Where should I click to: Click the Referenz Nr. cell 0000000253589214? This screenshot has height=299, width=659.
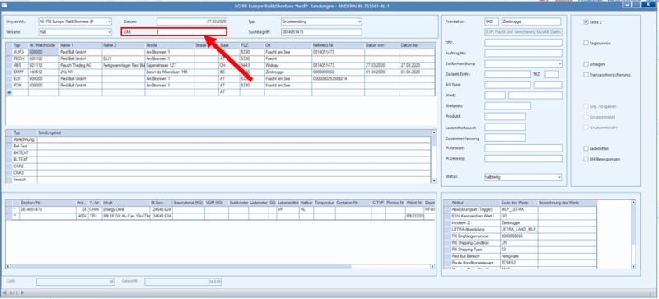pyautogui.click(x=338, y=78)
